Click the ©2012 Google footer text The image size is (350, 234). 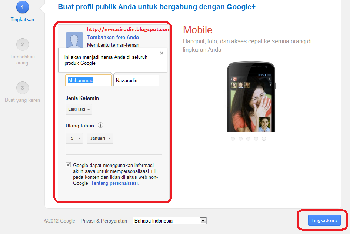pos(60,221)
